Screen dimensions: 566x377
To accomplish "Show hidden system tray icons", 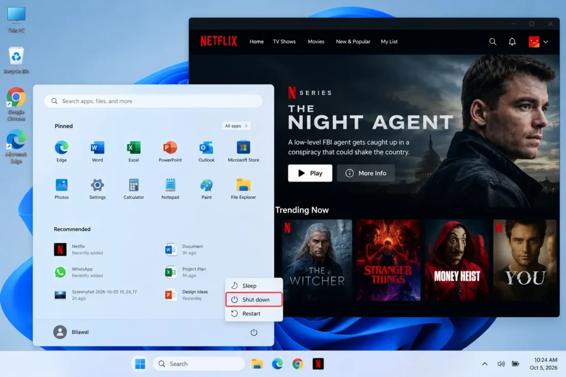I will [484, 364].
